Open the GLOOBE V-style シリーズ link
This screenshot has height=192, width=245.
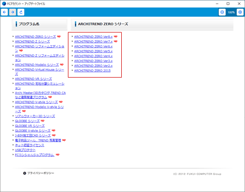pyautogui.click(x=33, y=131)
